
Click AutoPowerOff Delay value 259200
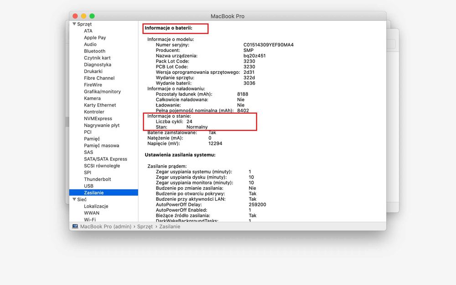coord(257,204)
